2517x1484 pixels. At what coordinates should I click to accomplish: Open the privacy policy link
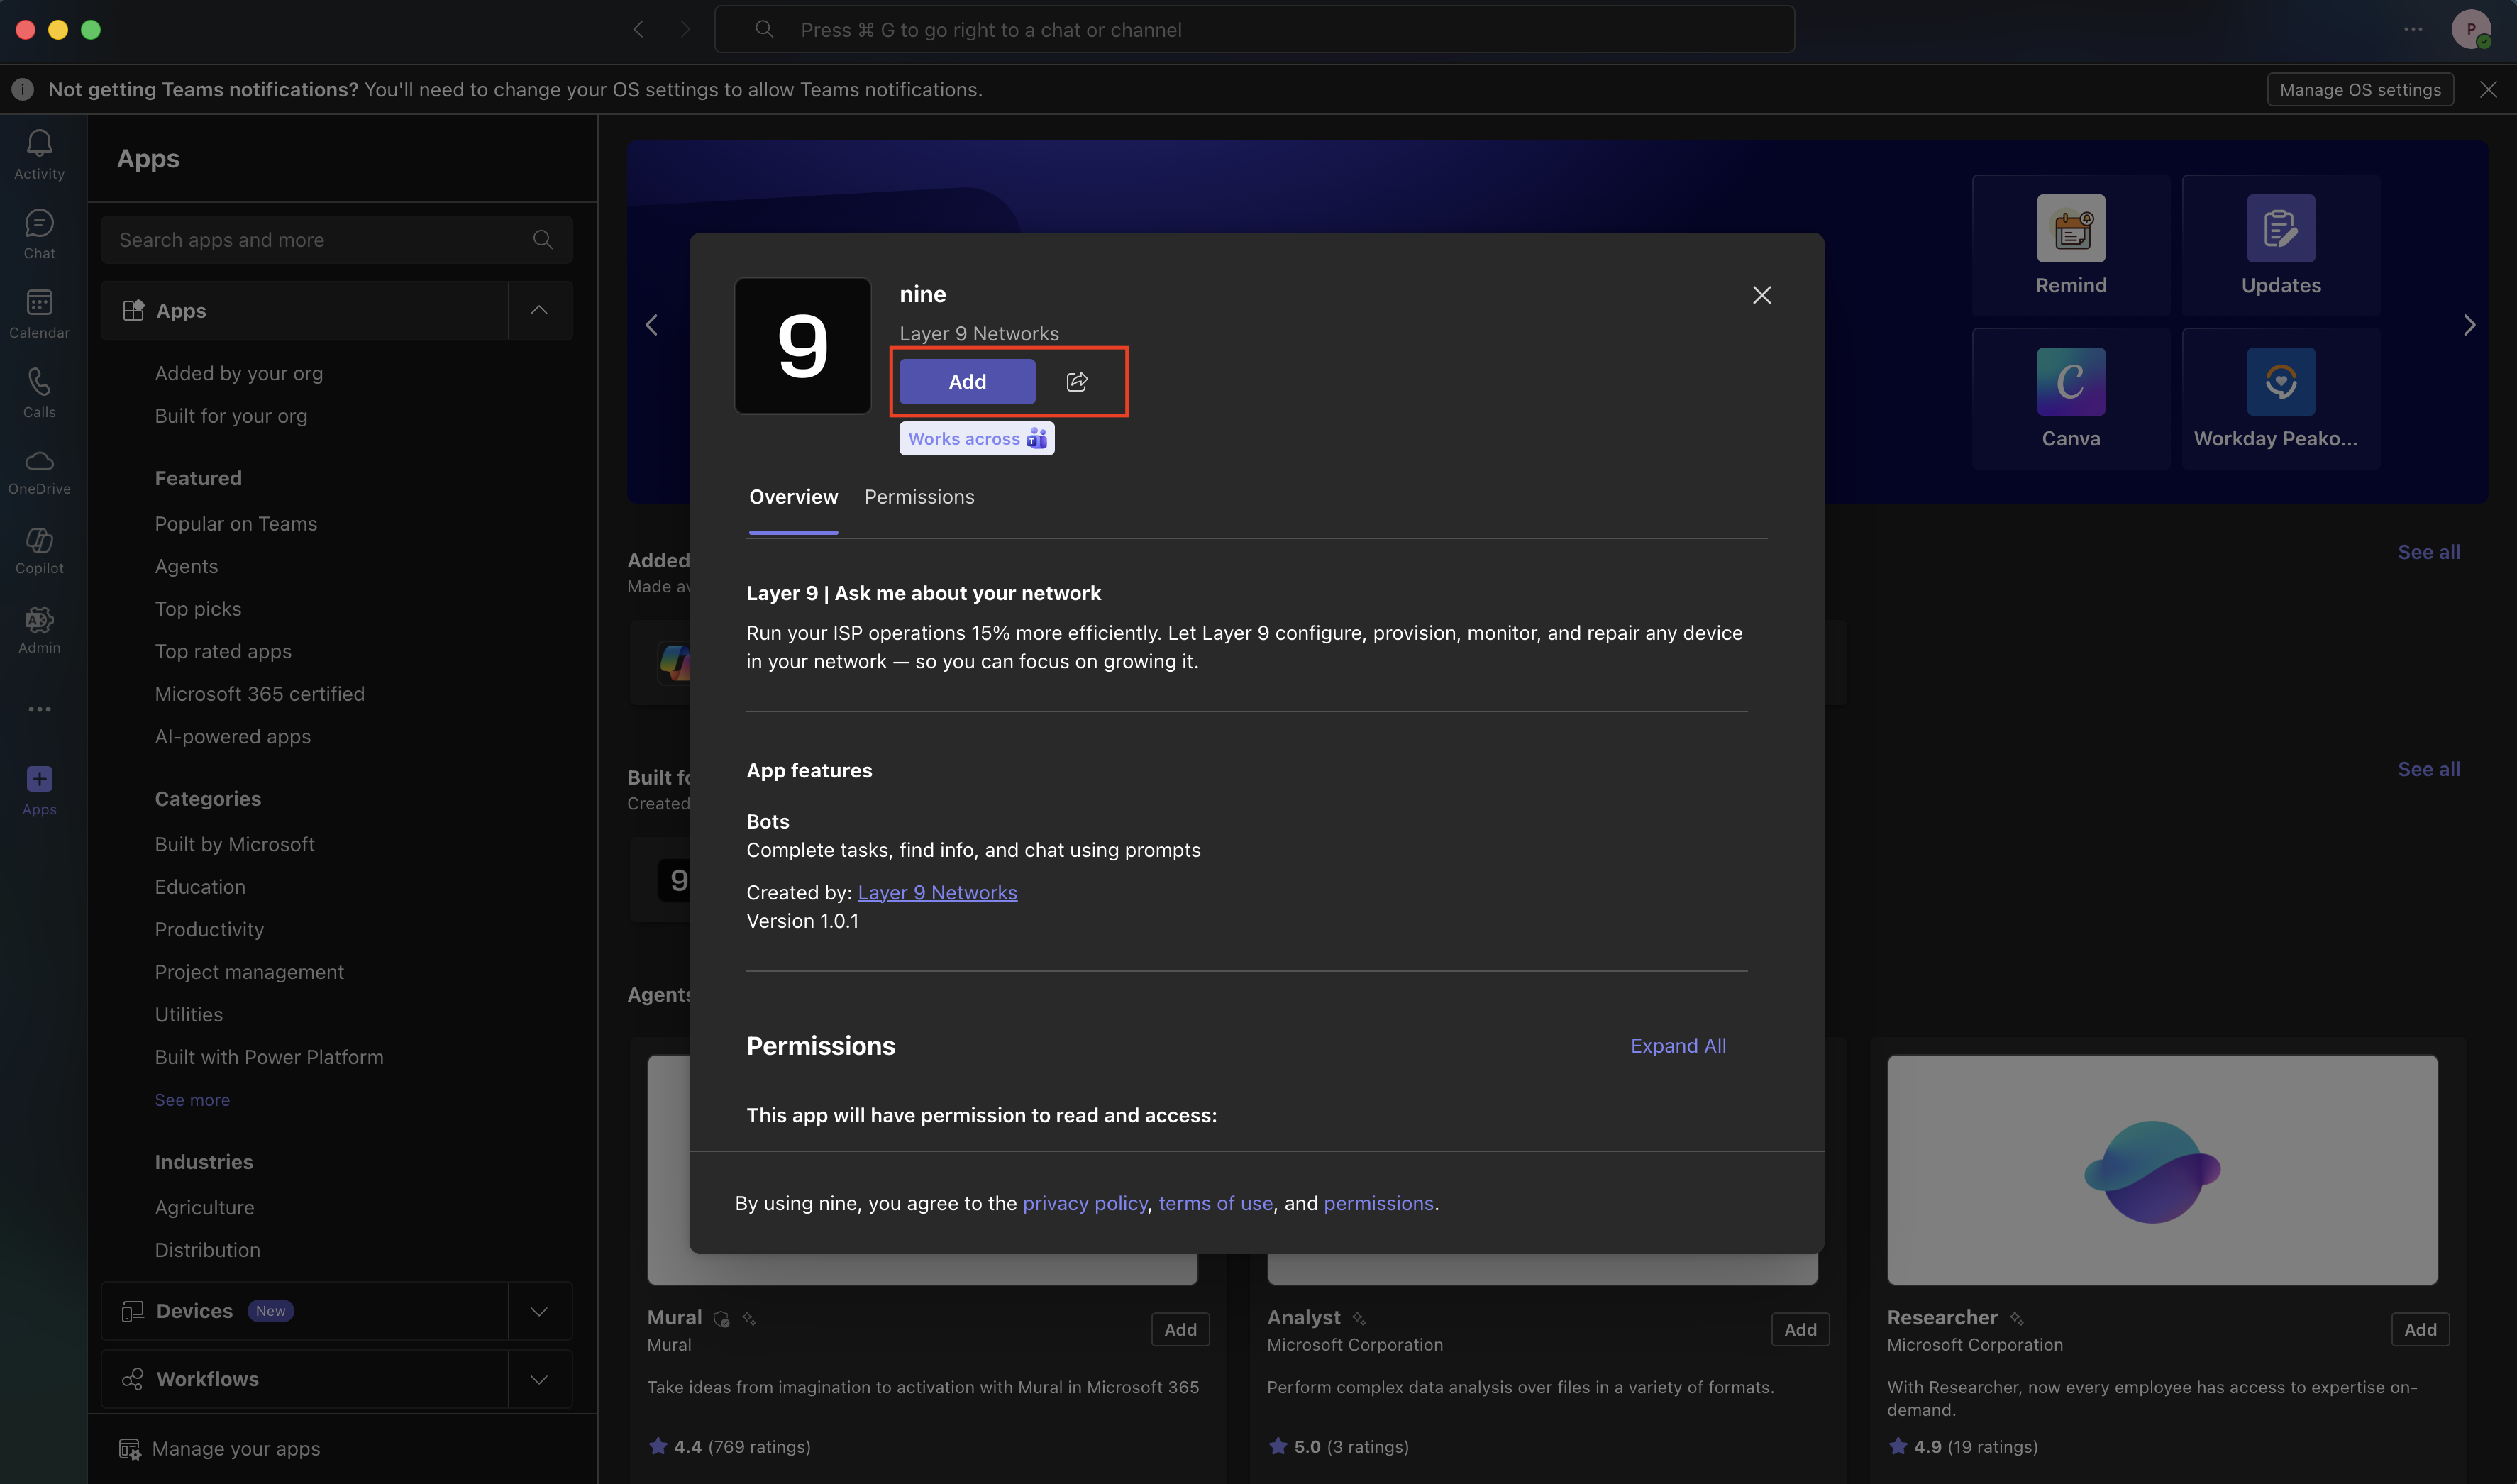[1084, 1203]
